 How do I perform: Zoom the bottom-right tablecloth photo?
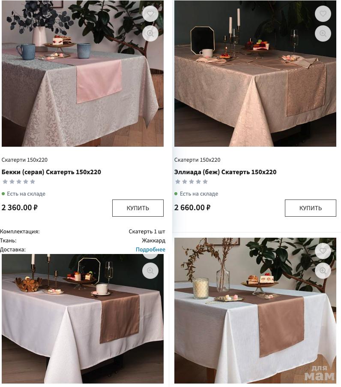(323, 271)
